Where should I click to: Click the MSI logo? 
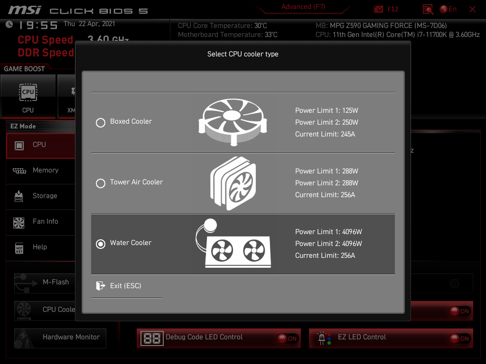tap(25, 10)
